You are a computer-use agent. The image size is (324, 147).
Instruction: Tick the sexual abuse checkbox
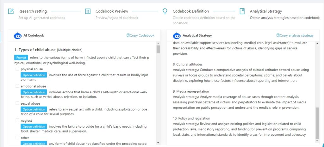pyautogui.click(x=17, y=103)
